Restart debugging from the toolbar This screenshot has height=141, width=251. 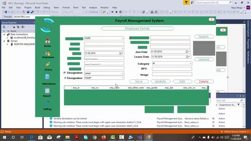coord(120,12)
